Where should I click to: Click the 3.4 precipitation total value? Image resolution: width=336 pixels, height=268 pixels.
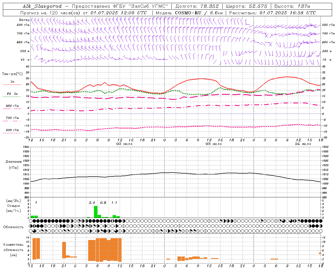(x=92, y=203)
